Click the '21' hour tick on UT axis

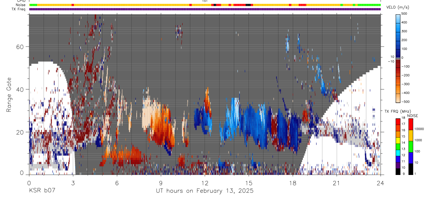[337, 183]
